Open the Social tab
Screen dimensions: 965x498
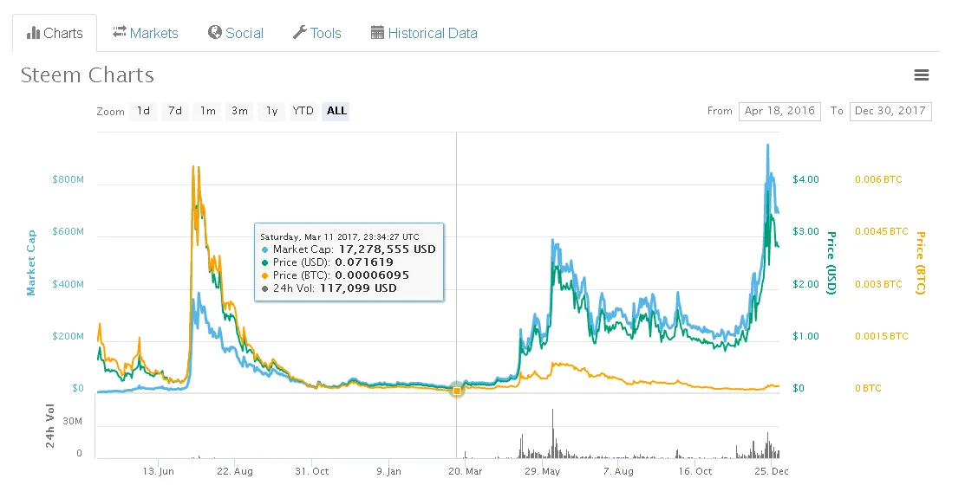pos(236,33)
